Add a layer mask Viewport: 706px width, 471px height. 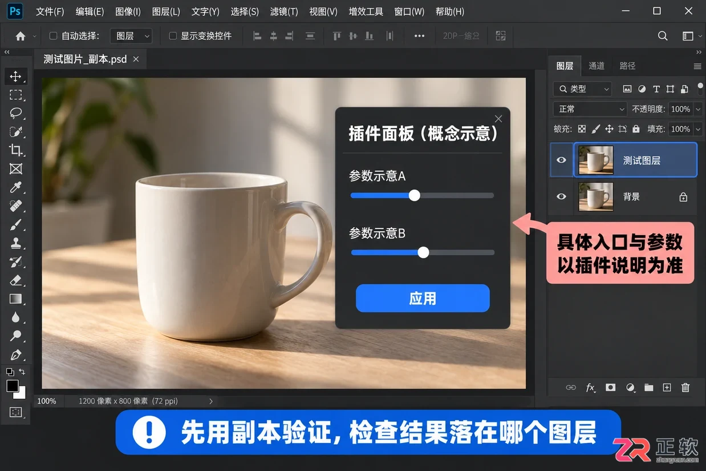611,387
